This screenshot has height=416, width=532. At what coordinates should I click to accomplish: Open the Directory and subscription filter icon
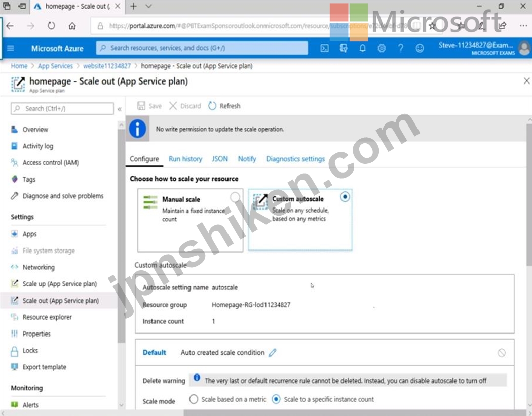pyautogui.click(x=344, y=48)
